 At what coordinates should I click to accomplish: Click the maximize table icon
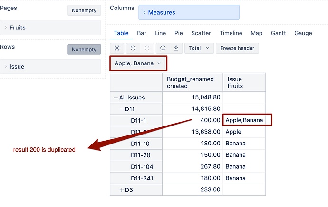(117, 48)
